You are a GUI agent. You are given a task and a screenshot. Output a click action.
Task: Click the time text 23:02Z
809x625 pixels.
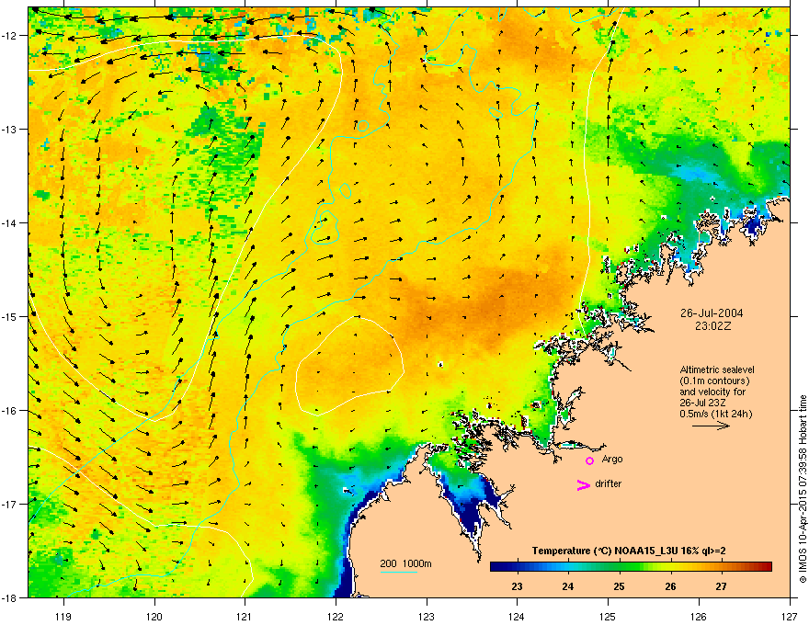click(x=713, y=326)
